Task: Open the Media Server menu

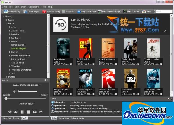Action: 34,7
